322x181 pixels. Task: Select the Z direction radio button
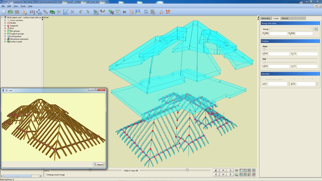point(310,80)
